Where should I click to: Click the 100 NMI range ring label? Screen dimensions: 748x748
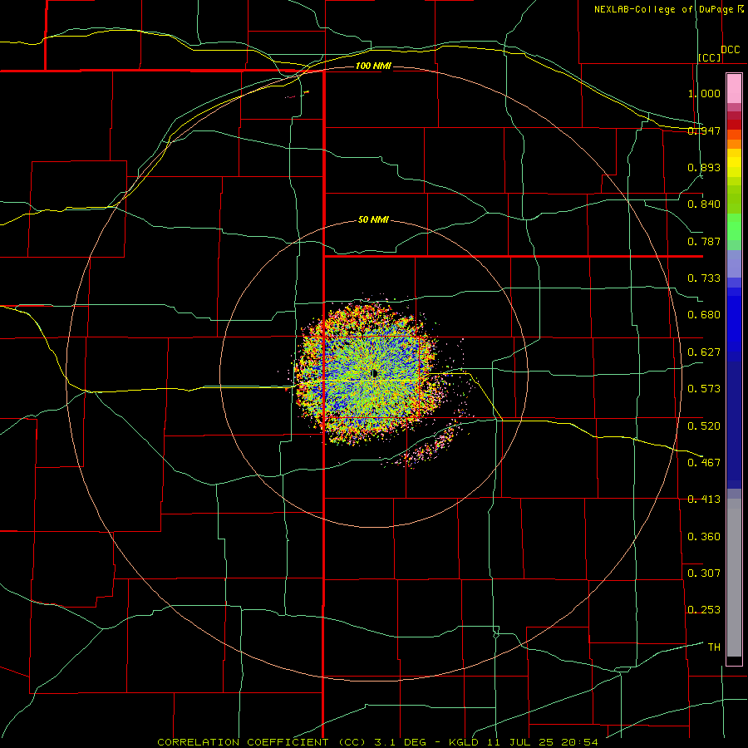tap(373, 66)
